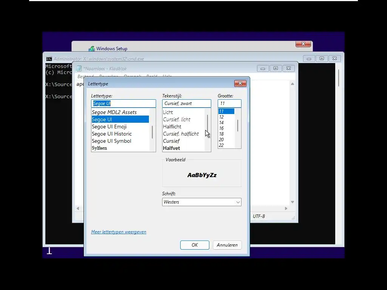
Task: Click the Windows Setup title icon
Action: tap(91, 49)
